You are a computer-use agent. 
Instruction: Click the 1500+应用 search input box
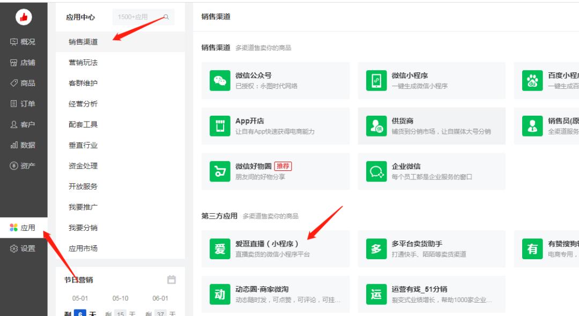click(x=142, y=17)
